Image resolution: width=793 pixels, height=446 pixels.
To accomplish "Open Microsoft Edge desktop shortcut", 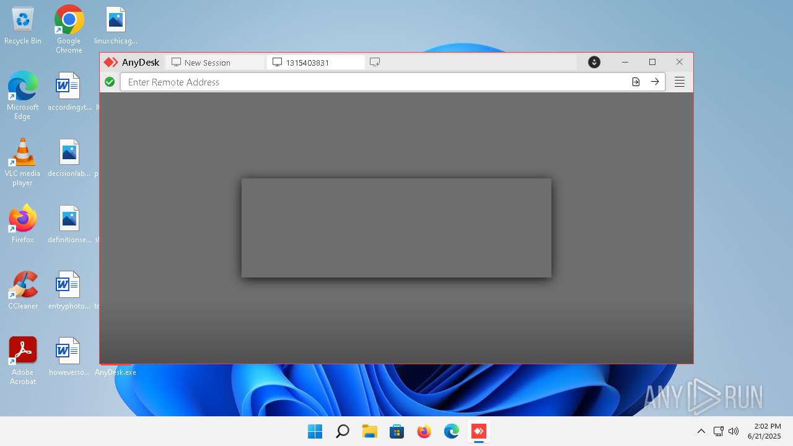I will [22, 95].
